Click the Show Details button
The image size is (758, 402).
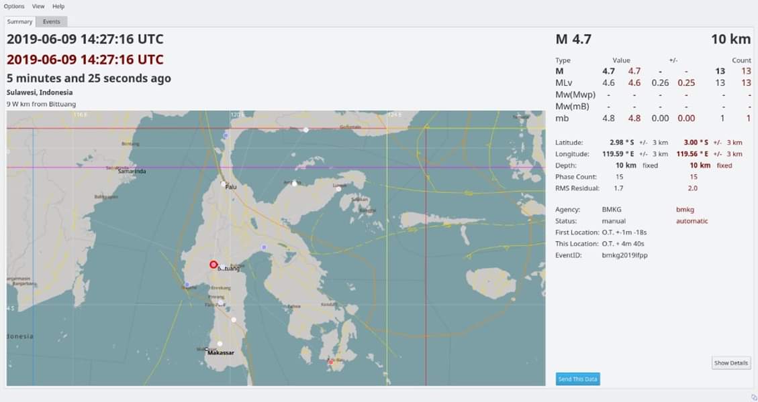click(x=730, y=362)
